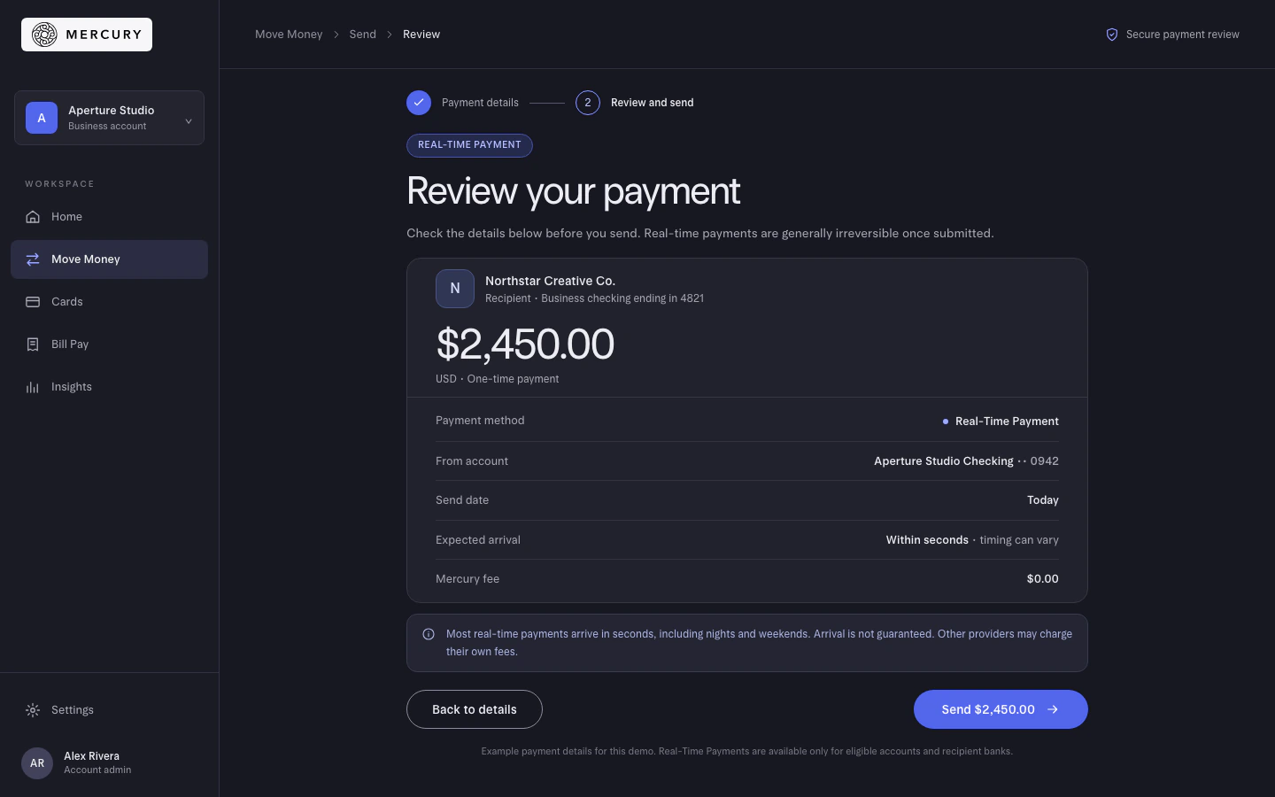Click the Bill Pay receipt icon
This screenshot has height=797, width=1275.
(x=33, y=344)
